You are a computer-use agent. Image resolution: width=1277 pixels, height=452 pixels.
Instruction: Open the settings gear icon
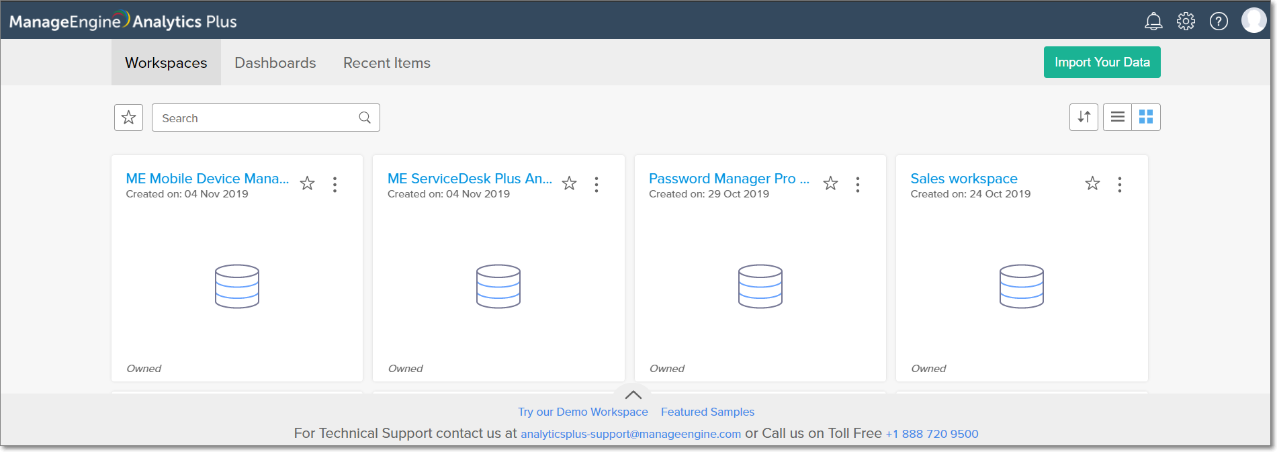pos(1186,21)
